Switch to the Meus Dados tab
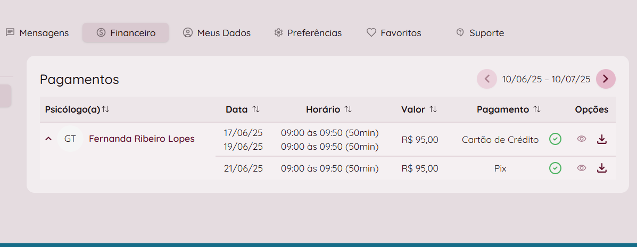This screenshot has height=247, width=637. click(x=217, y=33)
